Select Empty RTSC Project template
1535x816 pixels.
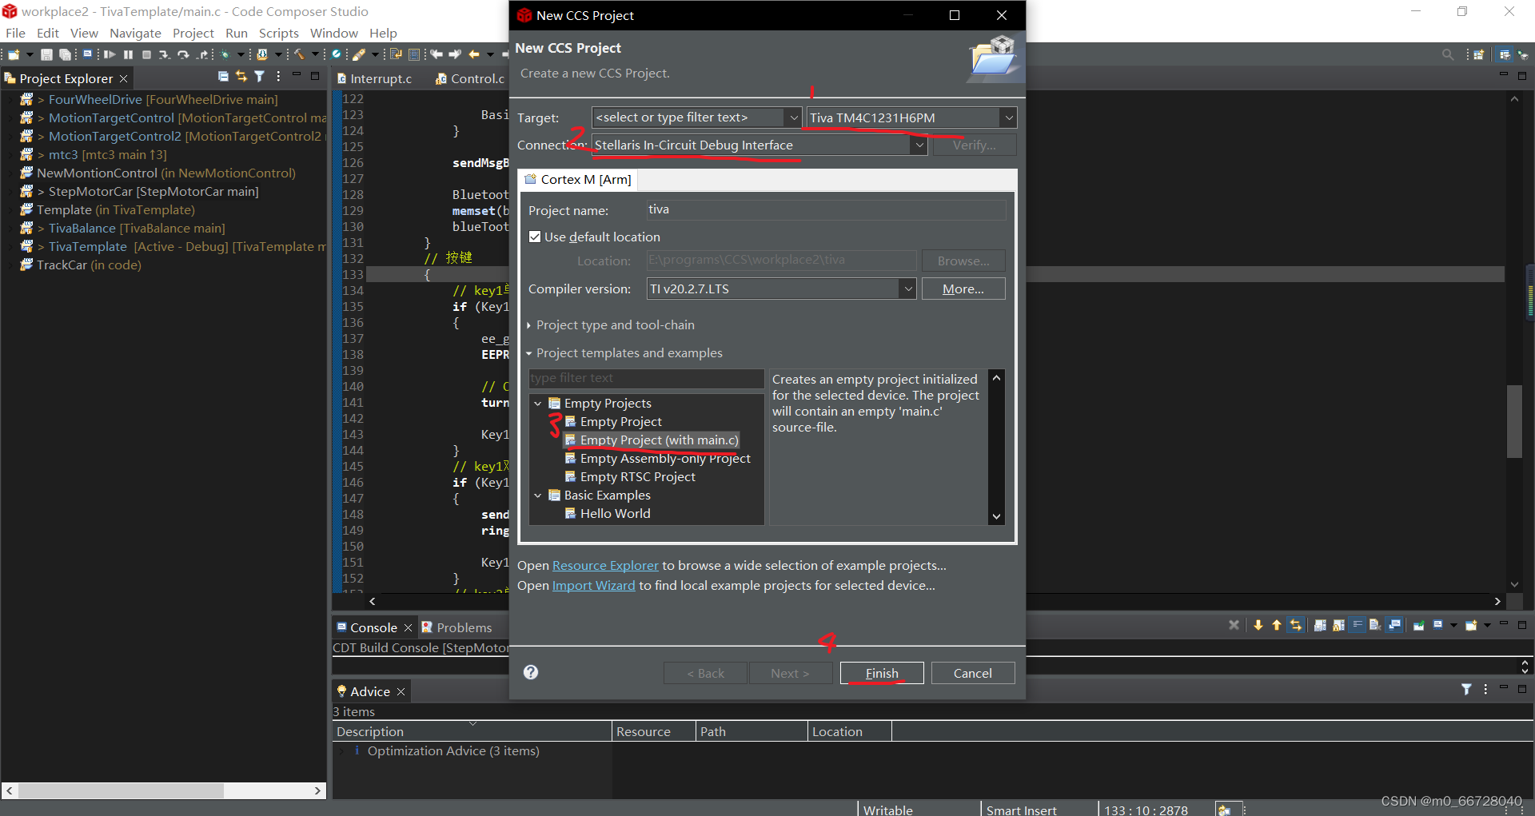pos(630,477)
